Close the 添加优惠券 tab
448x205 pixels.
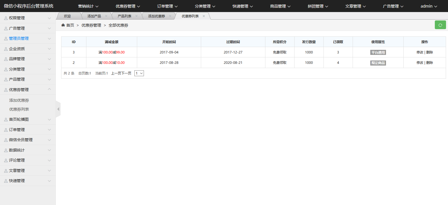pos(170,16)
